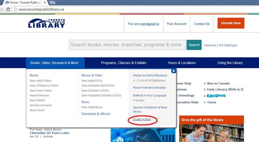This screenshot has height=142, width=259.
Task: Open Teens link
Action: [x=212, y=102]
